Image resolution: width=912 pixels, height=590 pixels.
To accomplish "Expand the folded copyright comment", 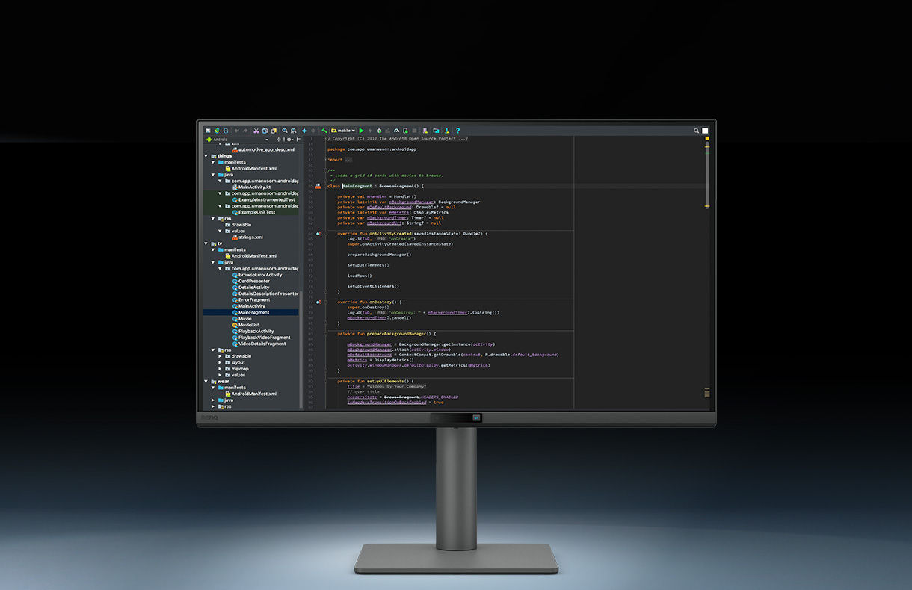I will click(396, 139).
